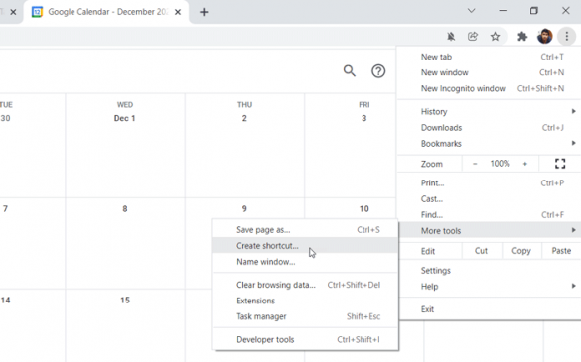Screen dimensions: 581x362
Task: Expand More tools submenu
Action: [489, 231]
